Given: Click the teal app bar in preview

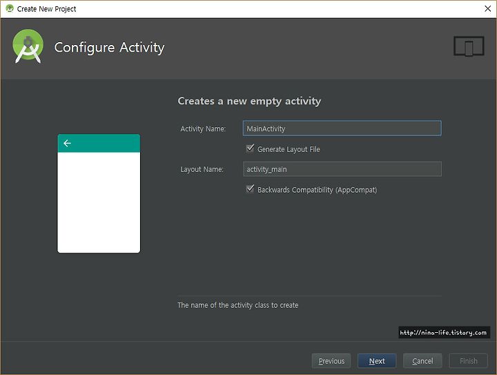Looking at the screenshot, I should 99,143.
